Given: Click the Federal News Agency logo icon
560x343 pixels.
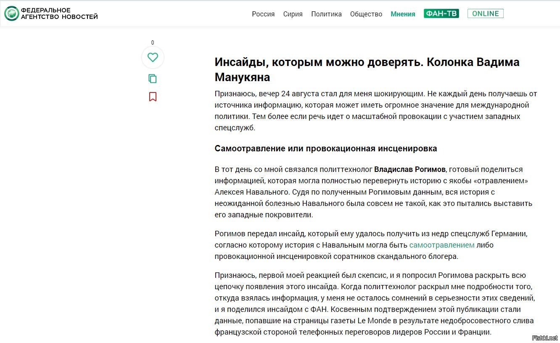Looking at the screenshot, I should pyautogui.click(x=11, y=13).
